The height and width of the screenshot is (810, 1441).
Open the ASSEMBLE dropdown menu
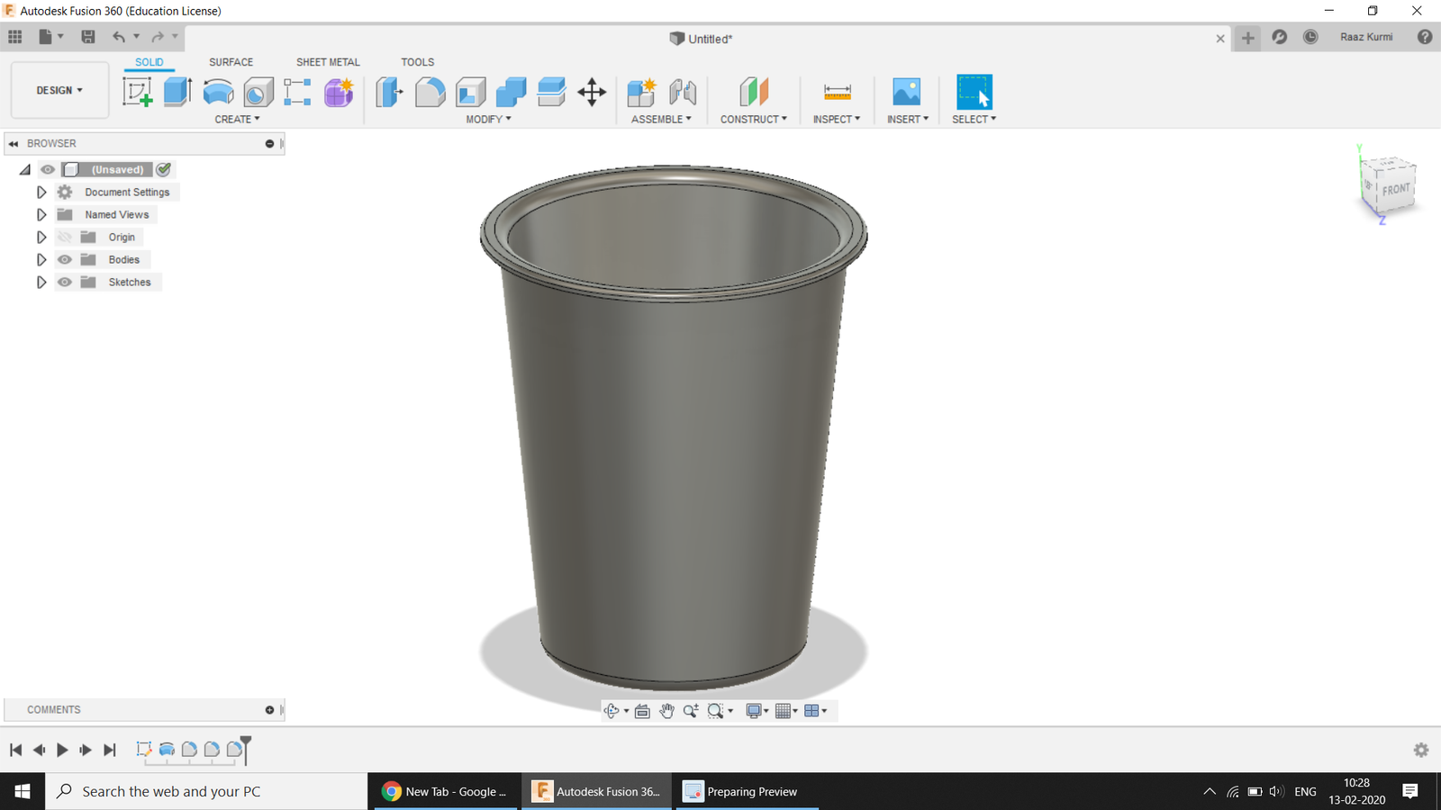(661, 119)
